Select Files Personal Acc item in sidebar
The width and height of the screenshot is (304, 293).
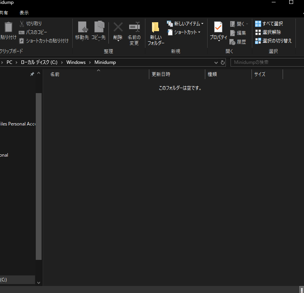point(17,124)
